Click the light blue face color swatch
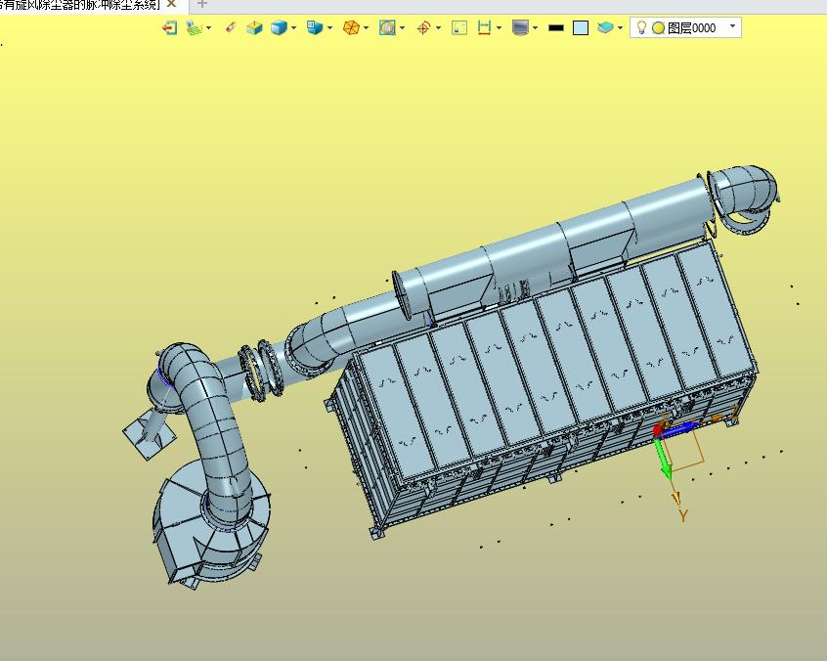 click(581, 28)
